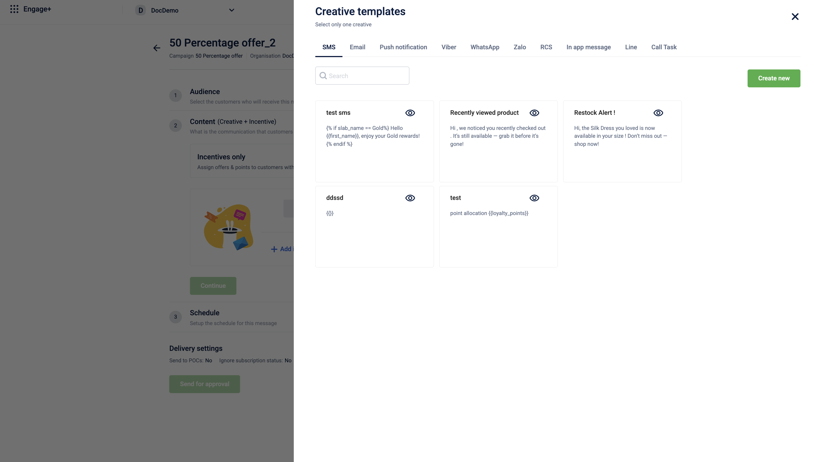
Task: Preview the 'ddssd' template eye icon
Action: 410,198
